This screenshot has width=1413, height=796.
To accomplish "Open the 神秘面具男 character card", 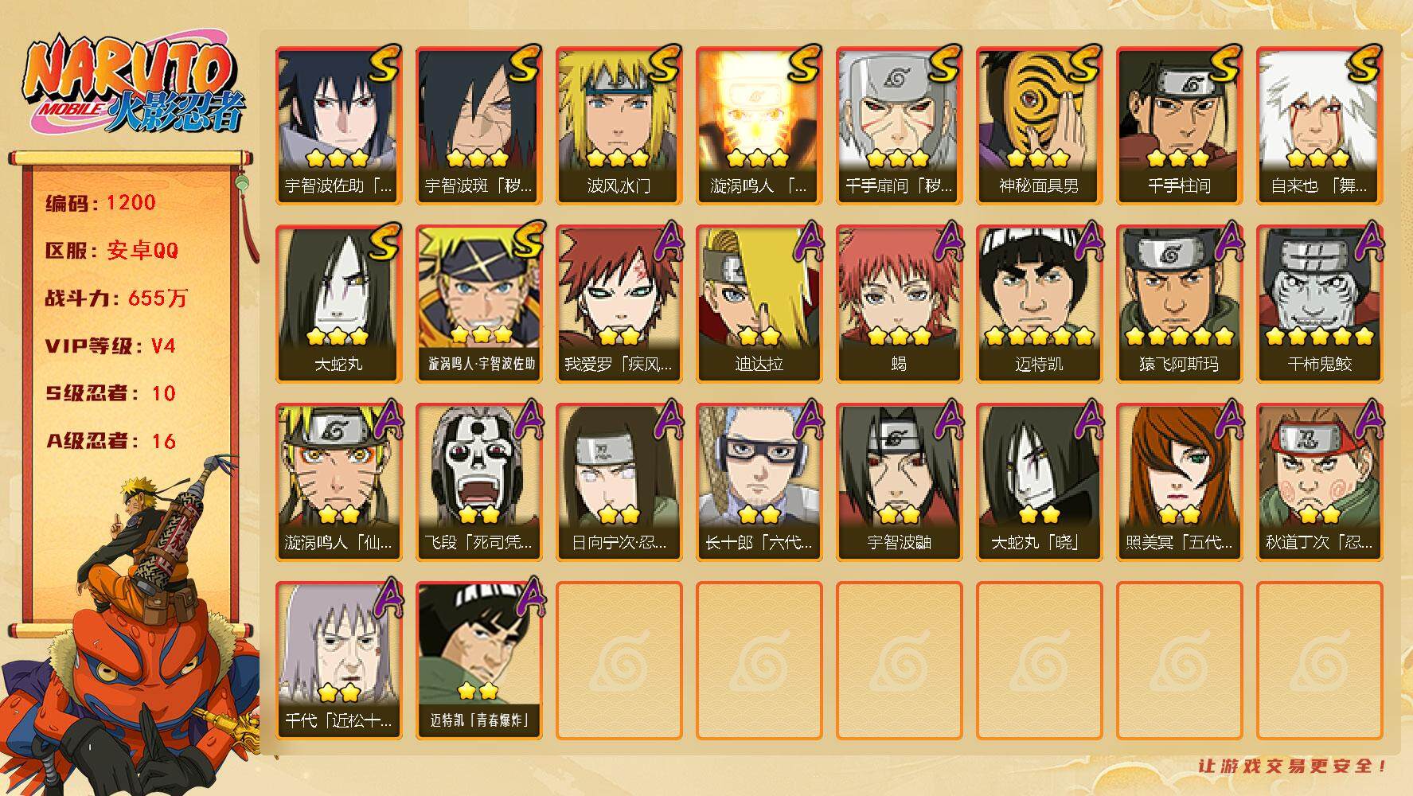I will point(1039,125).
